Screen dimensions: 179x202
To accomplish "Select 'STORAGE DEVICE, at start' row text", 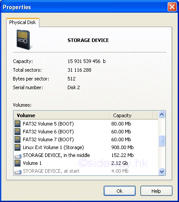I will [x=51, y=171].
